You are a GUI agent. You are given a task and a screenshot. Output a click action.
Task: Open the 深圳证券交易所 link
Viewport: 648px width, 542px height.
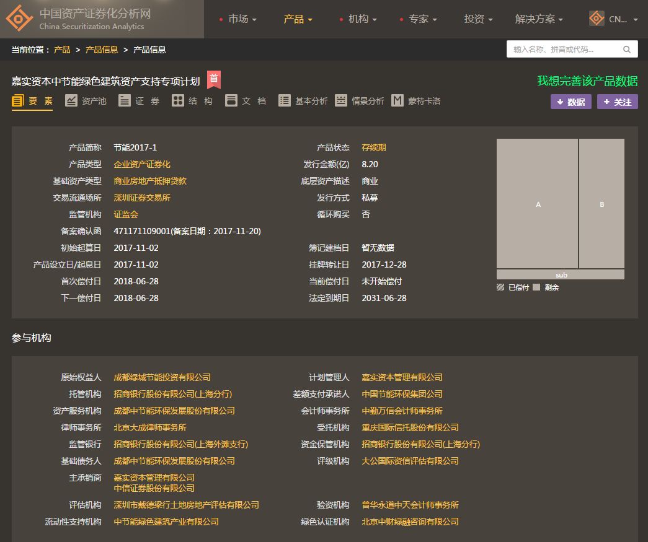142,198
